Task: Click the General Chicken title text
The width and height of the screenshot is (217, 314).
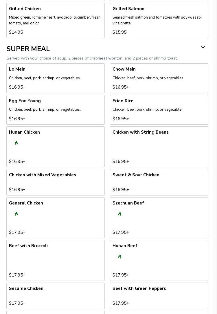Action: [26, 203]
